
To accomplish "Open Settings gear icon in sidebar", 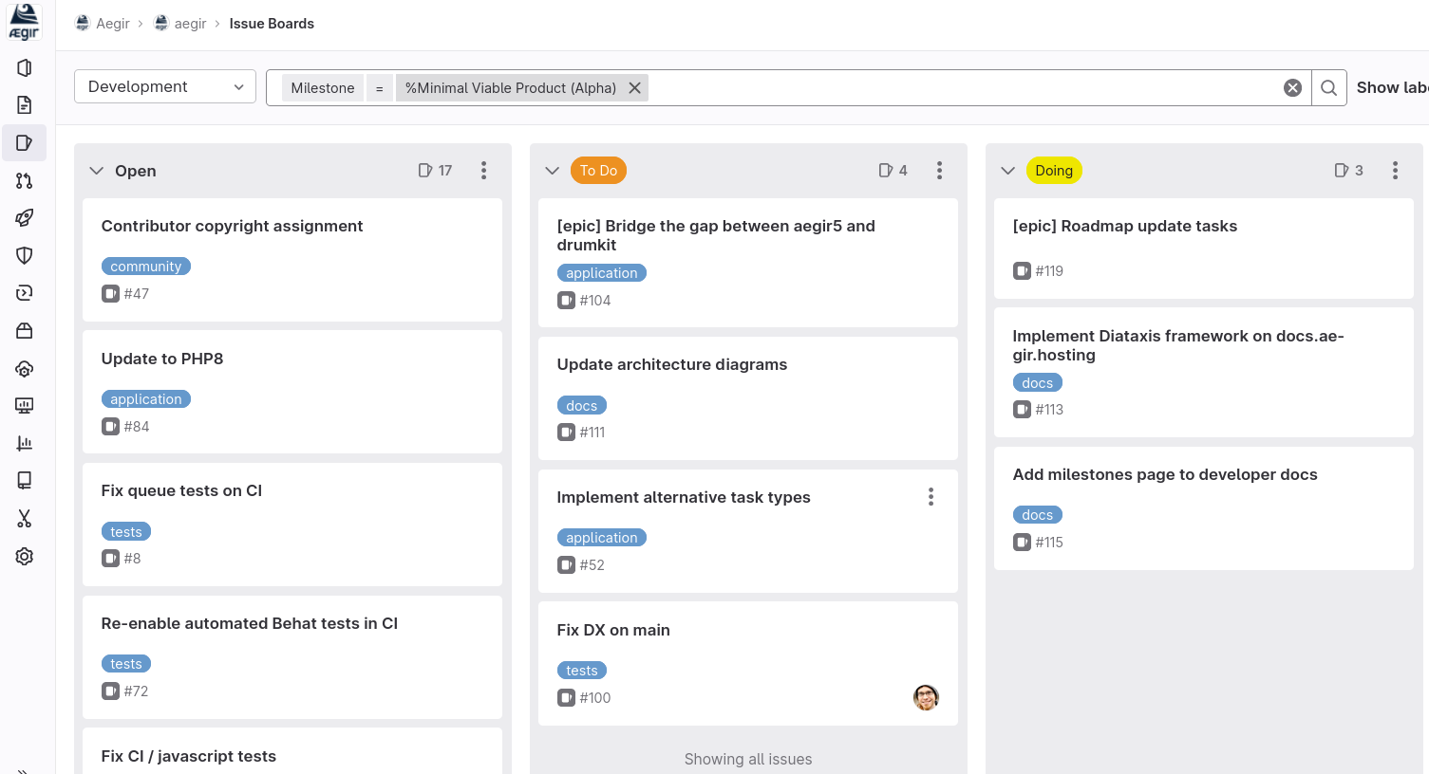I will click(x=25, y=557).
